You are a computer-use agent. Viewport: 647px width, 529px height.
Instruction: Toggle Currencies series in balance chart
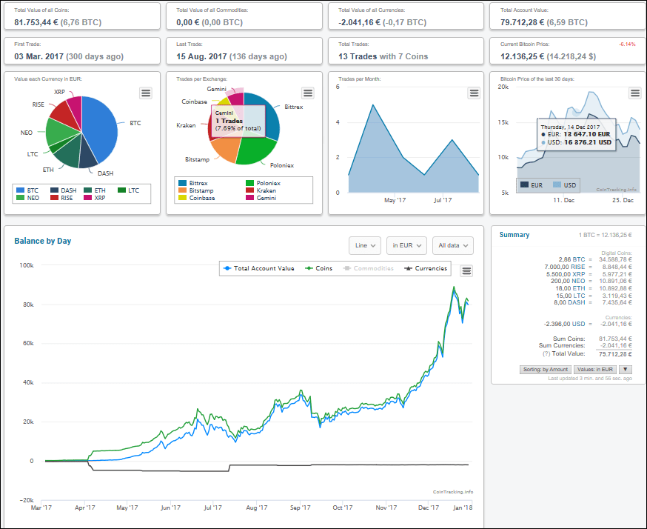point(426,268)
